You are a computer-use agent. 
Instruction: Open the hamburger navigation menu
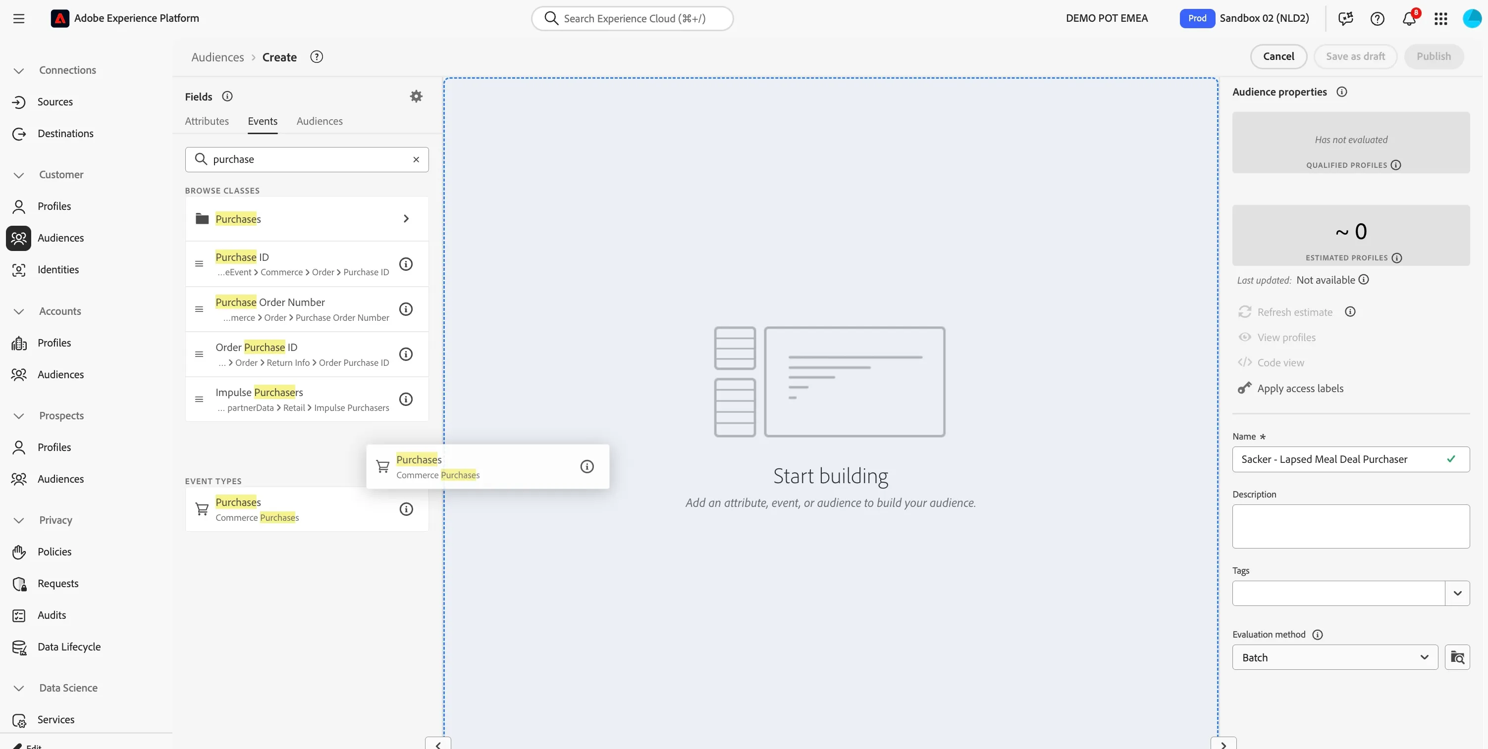(19, 18)
